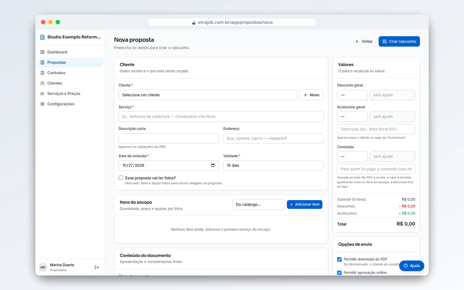Image resolution: width=464 pixels, height=290 pixels.
Task: Click the Voltar back link
Action: (x=364, y=41)
